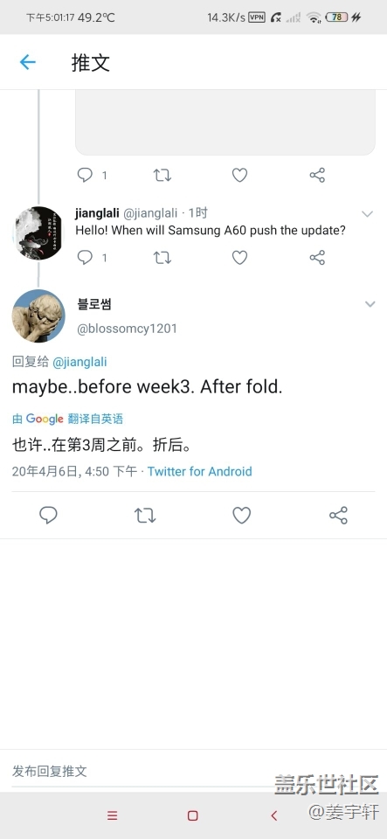Viewport: 387px width, 839px height.
Task: Tap the Twitter for Android link
Action: [199, 471]
